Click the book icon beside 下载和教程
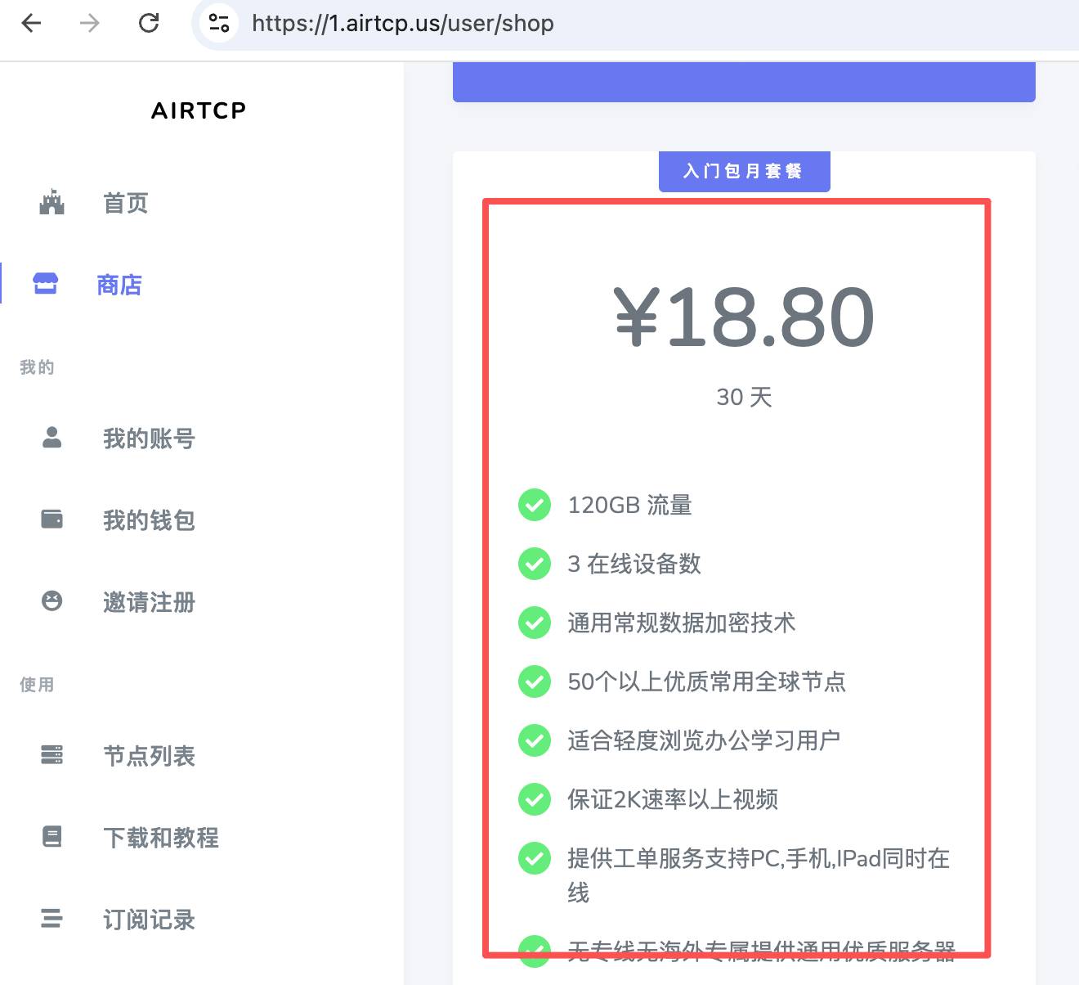 click(x=51, y=836)
